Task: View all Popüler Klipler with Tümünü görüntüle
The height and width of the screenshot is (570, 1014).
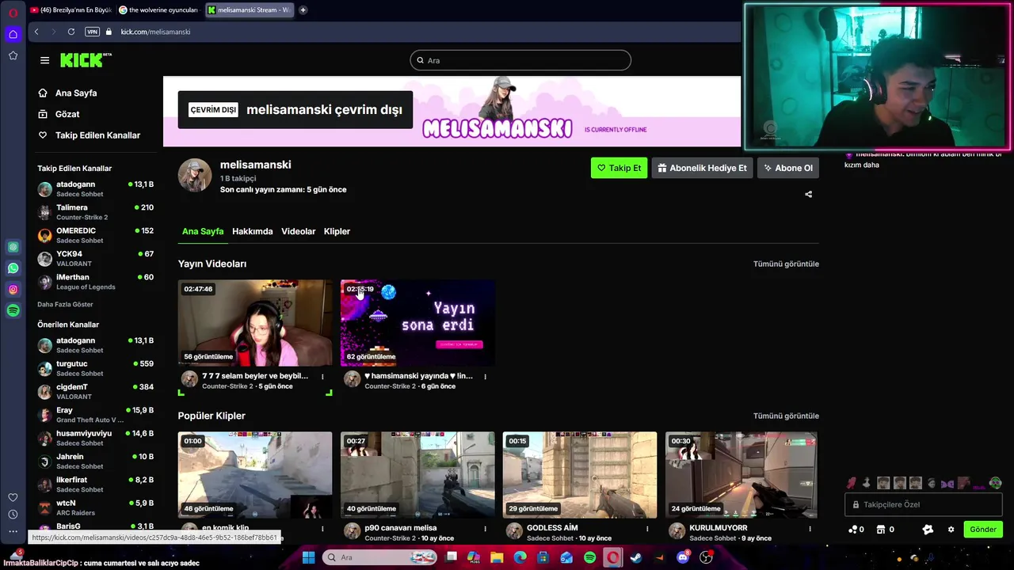Action: (786, 416)
